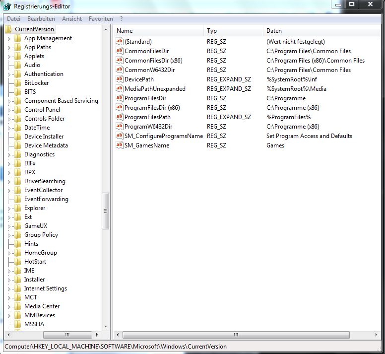Click the values pane horizontal scrollbar thumb
This screenshot has height=354, width=385.
tap(236, 335)
